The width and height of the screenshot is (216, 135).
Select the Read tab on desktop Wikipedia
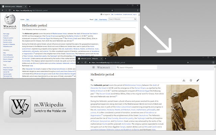pos(91,20)
